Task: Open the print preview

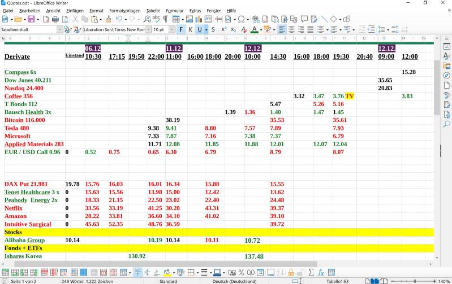Action: [65, 19]
